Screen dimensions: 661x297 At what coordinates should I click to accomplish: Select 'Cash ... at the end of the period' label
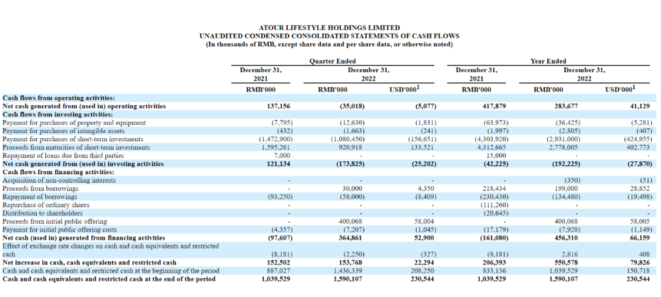pyautogui.click(x=109, y=279)
